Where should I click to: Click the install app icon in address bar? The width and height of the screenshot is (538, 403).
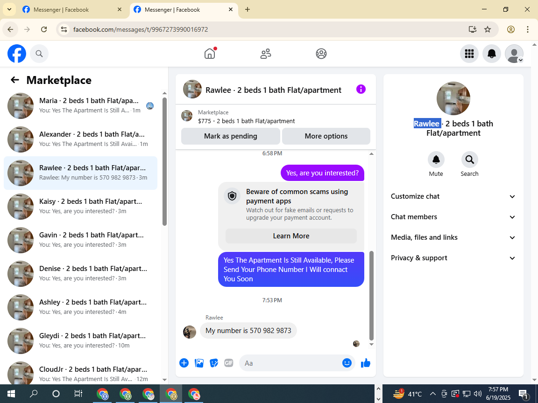pos(473,29)
